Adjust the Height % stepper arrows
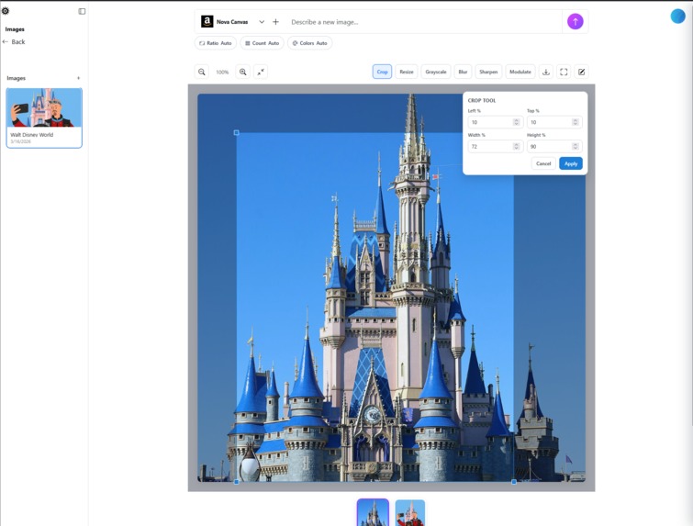The width and height of the screenshot is (693, 526). [x=575, y=146]
